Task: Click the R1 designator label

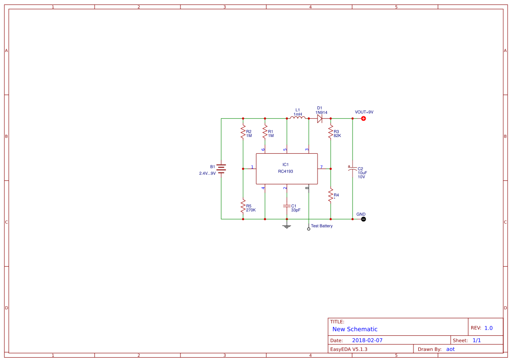Action: click(271, 132)
